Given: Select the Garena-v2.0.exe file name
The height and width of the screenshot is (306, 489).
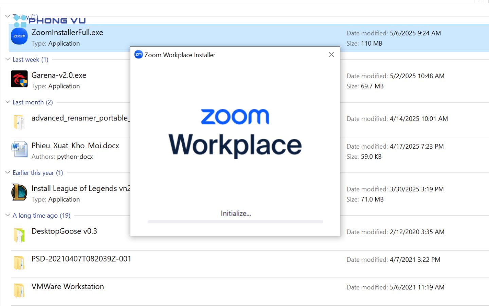Looking at the screenshot, I should 59,75.
